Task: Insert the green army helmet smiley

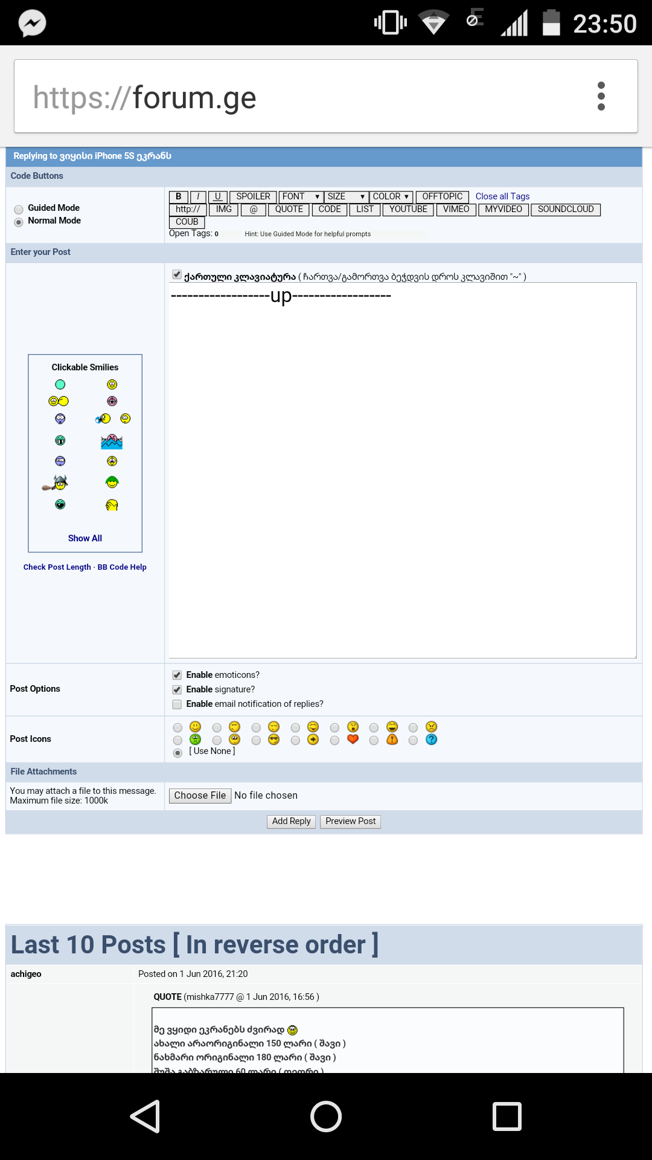Action: click(x=112, y=482)
